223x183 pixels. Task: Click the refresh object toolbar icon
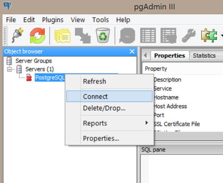38,35
